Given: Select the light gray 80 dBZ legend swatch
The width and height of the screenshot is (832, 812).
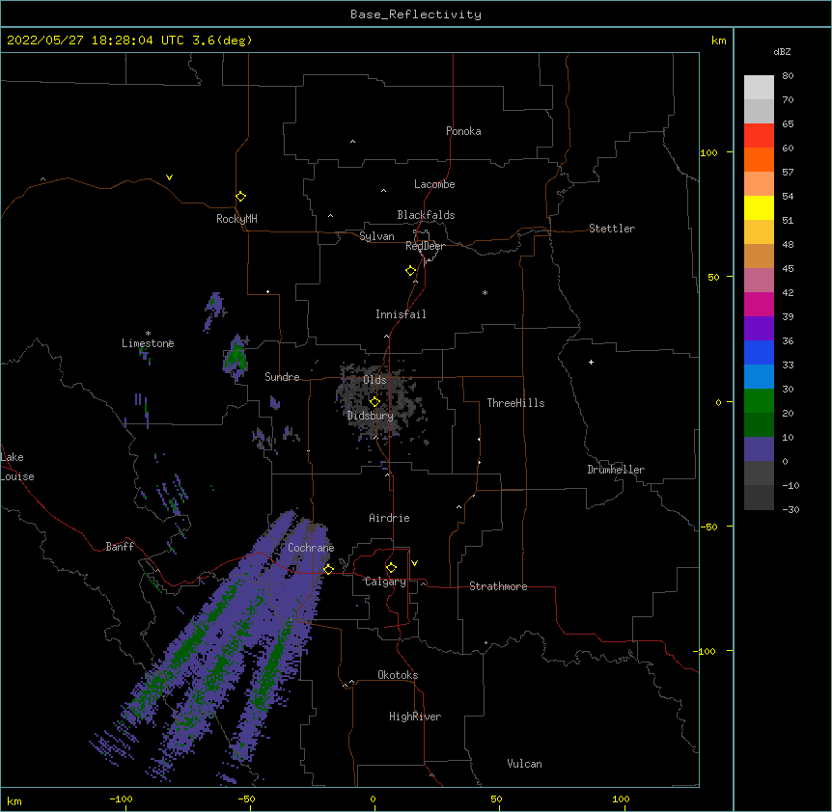Looking at the screenshot, I should point(759,88).
